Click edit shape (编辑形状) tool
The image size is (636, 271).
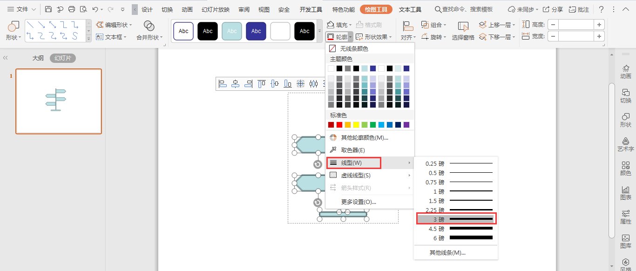114,25
